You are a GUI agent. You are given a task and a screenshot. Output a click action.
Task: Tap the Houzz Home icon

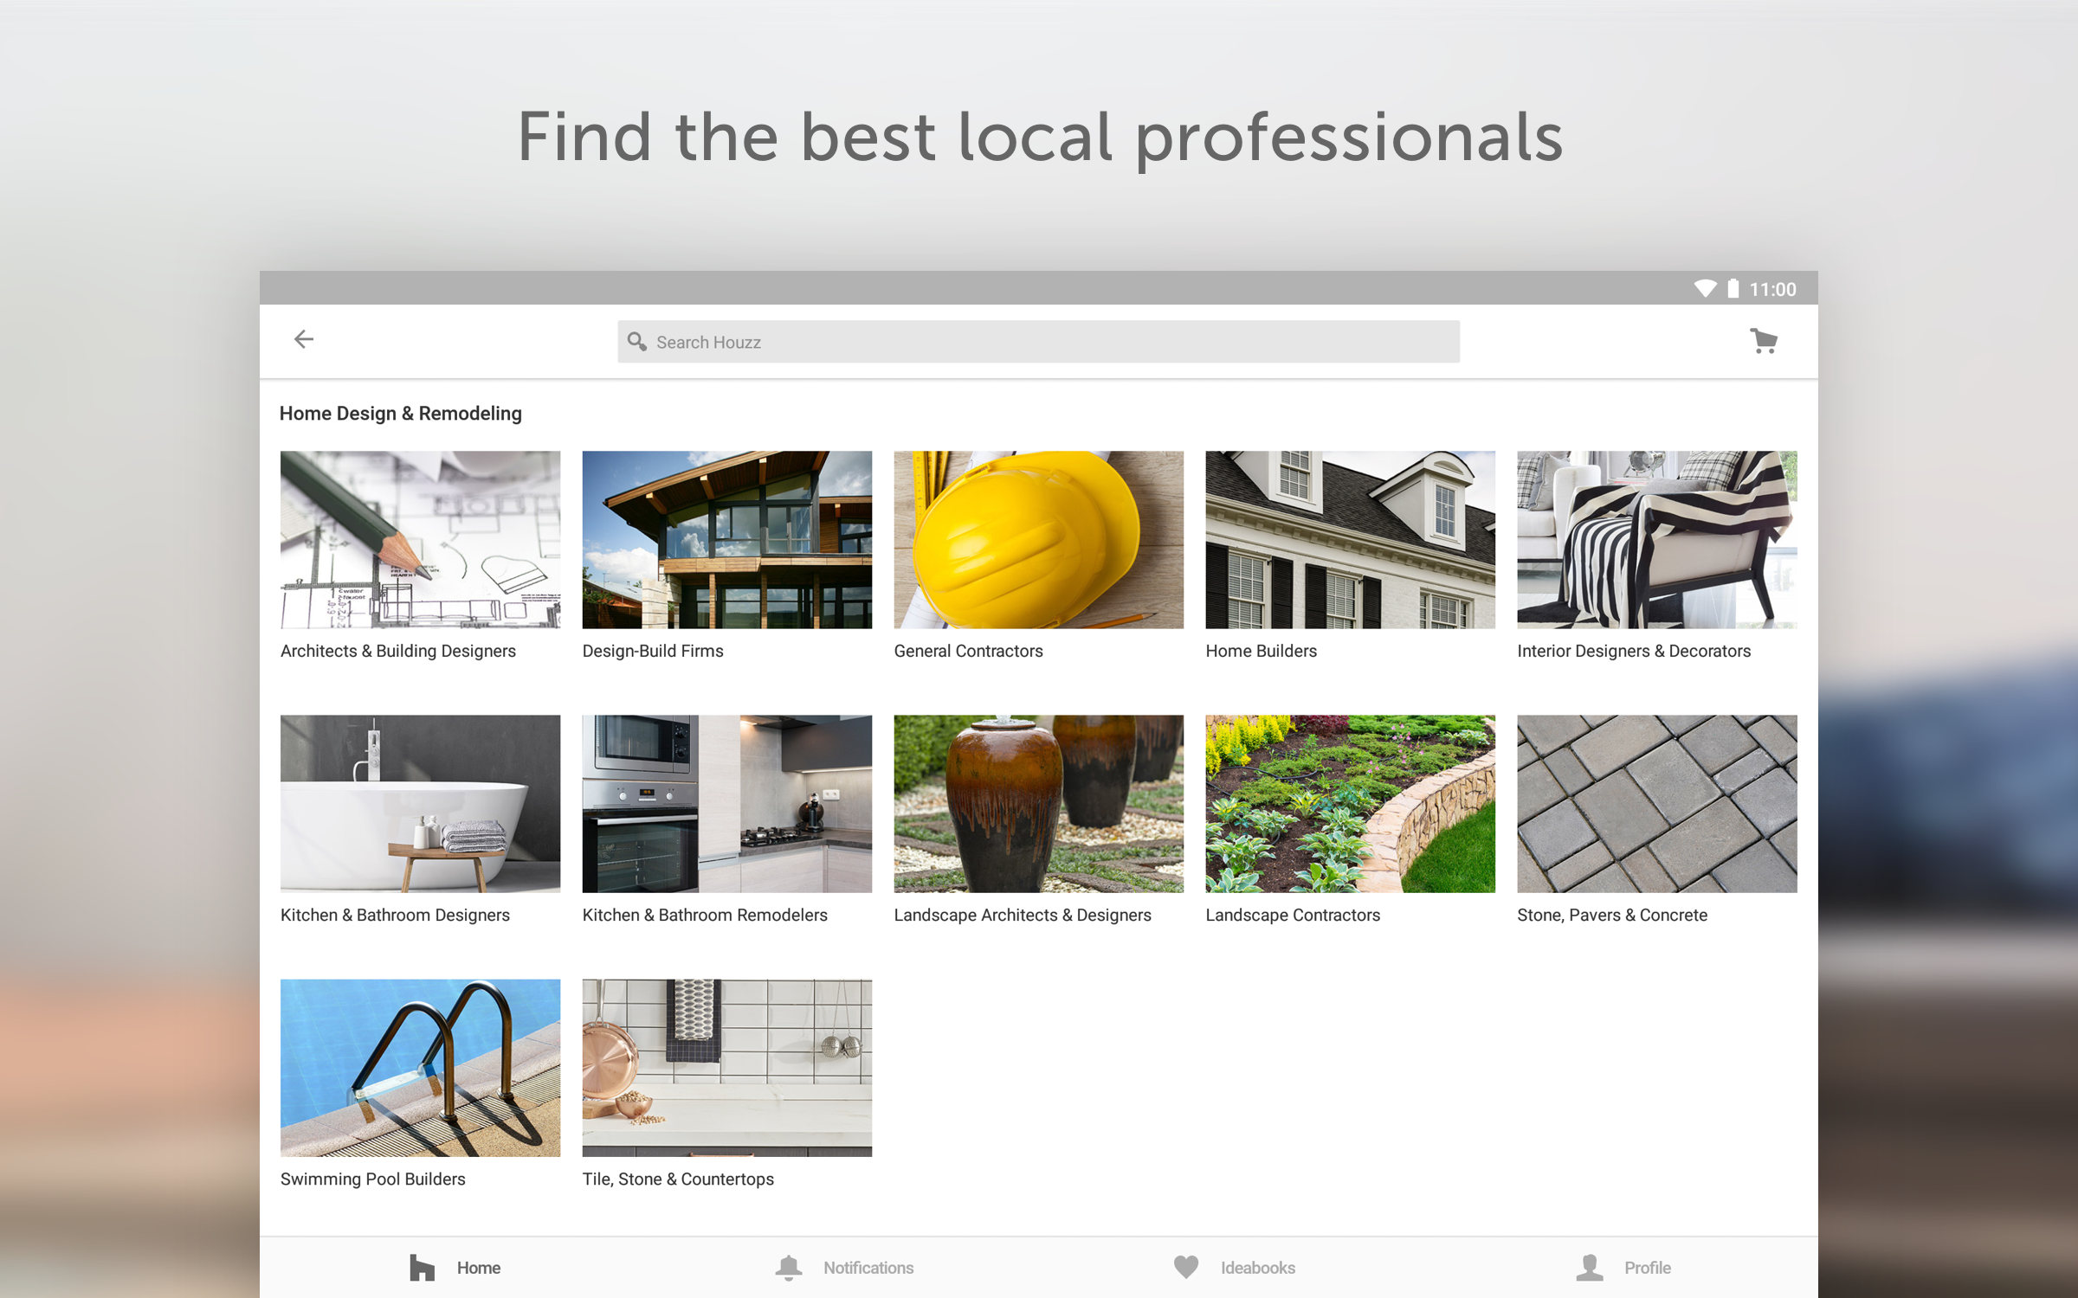coord(422,1268)
